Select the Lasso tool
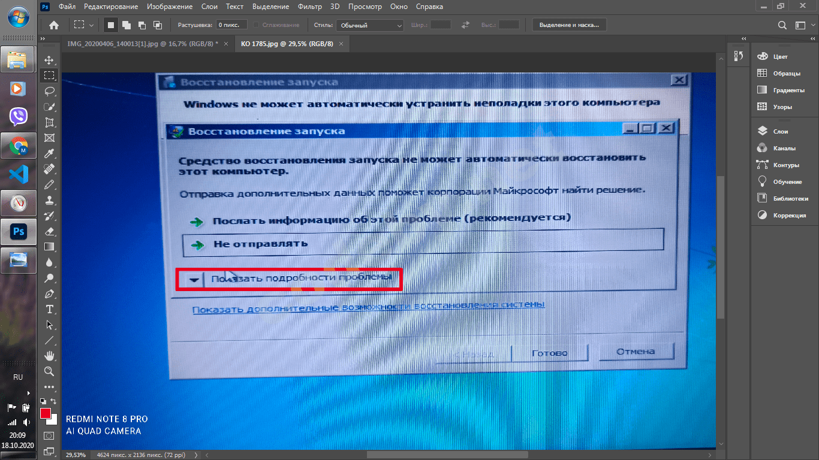This screenshot has width=819, height=460. pyautogui.click(x=49, y=91)
